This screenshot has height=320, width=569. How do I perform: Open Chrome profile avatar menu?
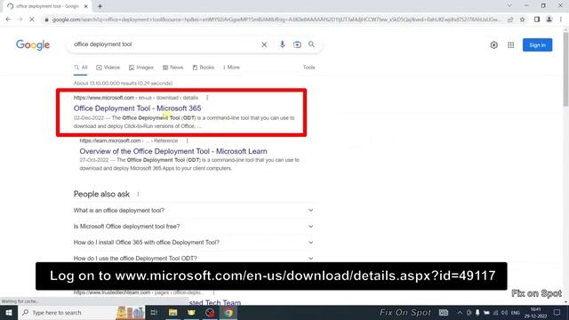pos(549,20)
